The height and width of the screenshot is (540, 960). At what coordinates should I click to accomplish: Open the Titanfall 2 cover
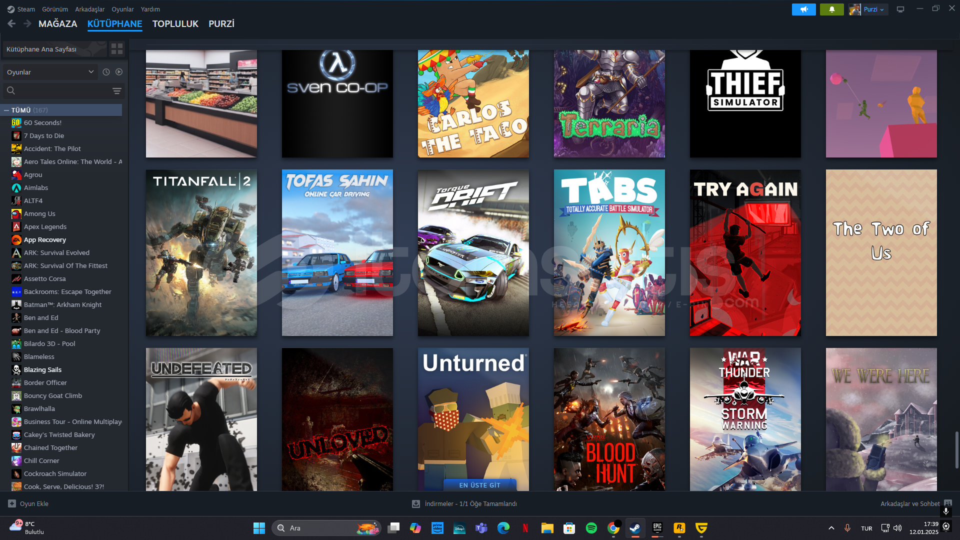click(201, 252)
